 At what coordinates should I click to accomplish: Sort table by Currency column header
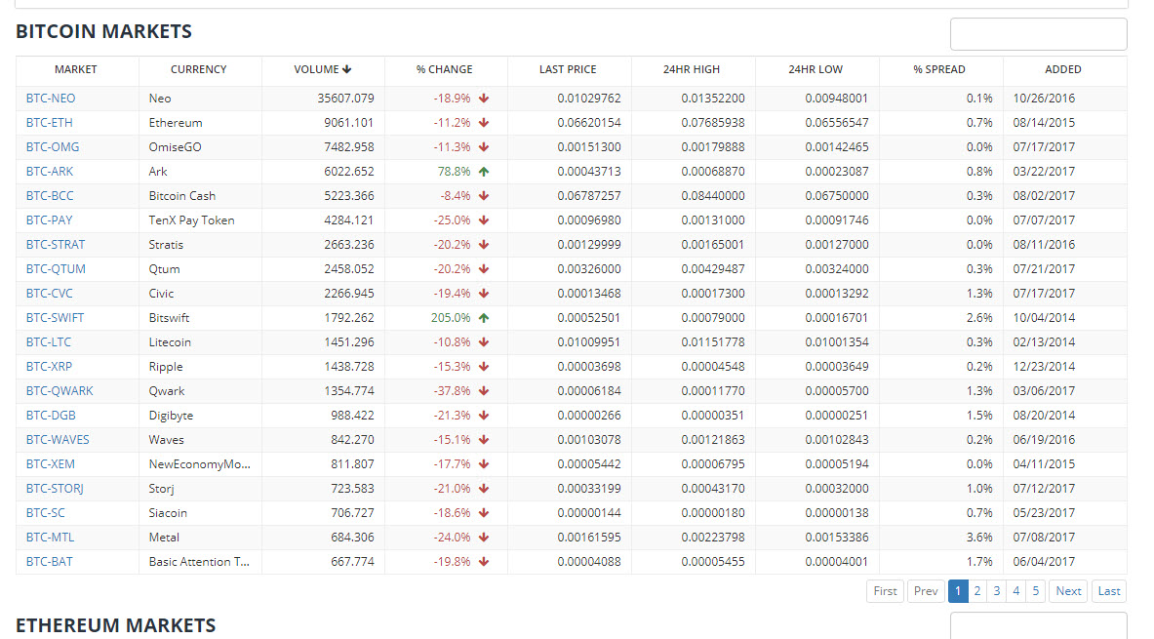(199, 69)
